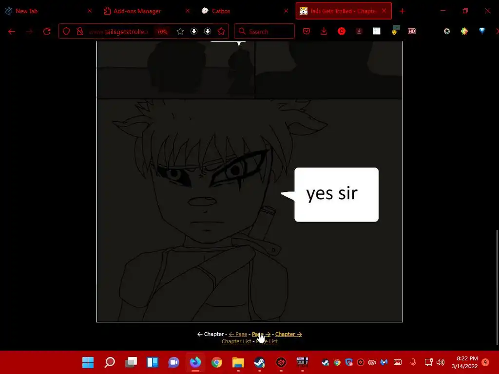
Task: Open the Firefox downloads panel
Action: (x=324, y=31)
